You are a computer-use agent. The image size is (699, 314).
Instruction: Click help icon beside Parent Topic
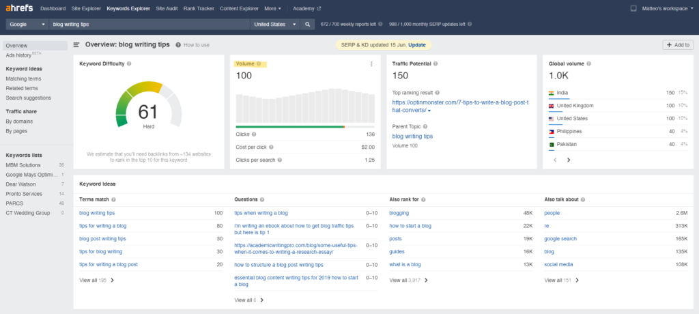425,127
